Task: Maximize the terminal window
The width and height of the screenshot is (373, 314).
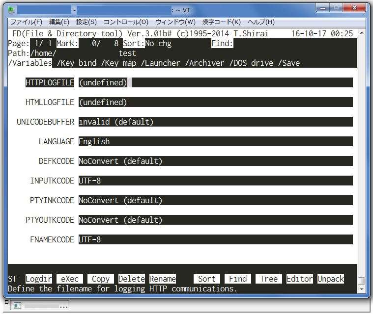Action: coord(336,8)
